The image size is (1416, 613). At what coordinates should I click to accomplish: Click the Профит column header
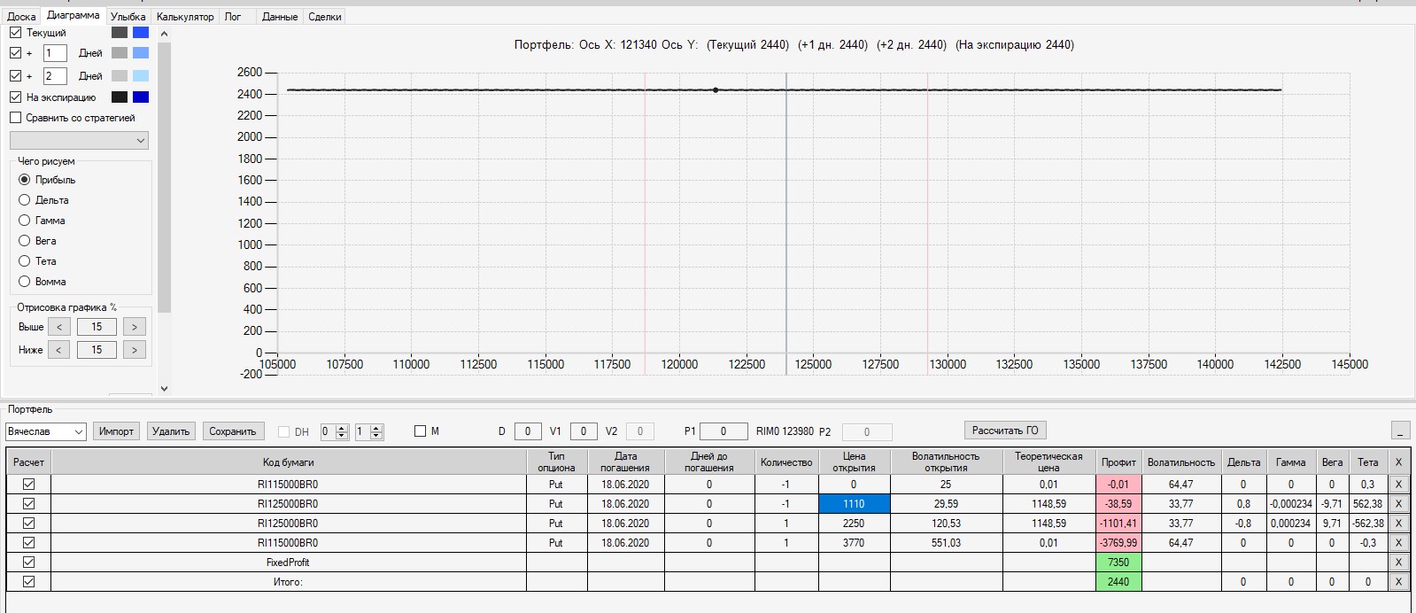(x=1118, y=462)
